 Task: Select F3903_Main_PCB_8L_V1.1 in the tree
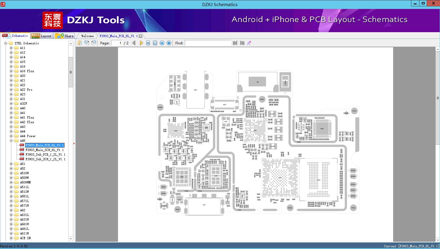tap(45, 145)
